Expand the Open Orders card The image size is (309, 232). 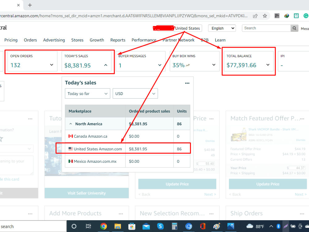click(52, 65)
